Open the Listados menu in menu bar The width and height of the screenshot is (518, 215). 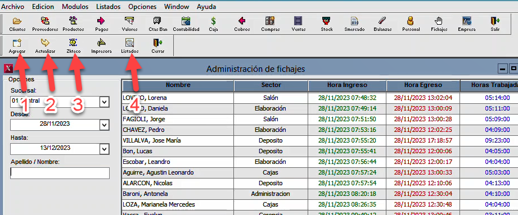click(109, 7)
